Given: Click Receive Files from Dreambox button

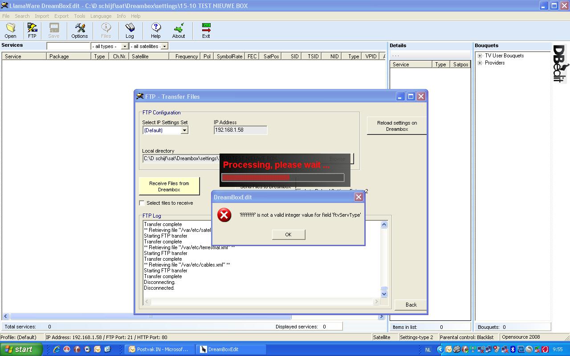Looking at the screenshot, I should (169, 186).
